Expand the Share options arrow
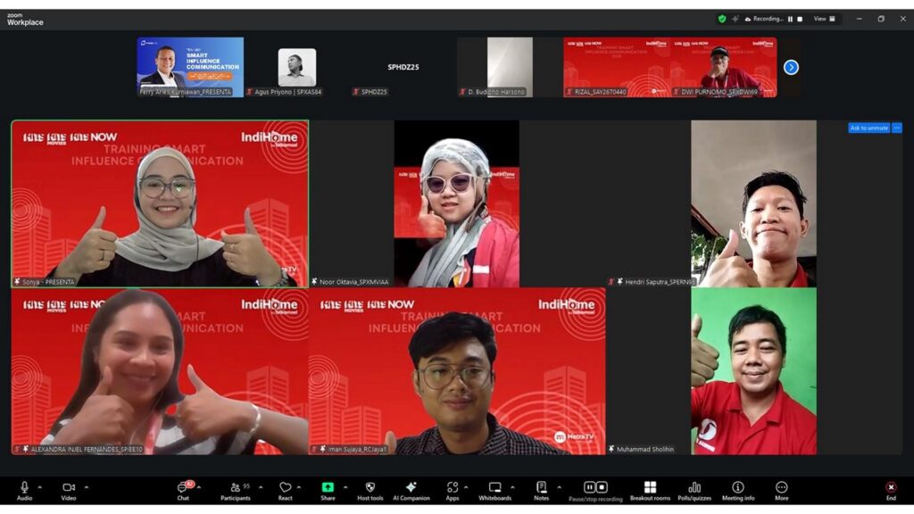Image resolution: width=914 pixels, height=514 pixels. pos(345,487)
